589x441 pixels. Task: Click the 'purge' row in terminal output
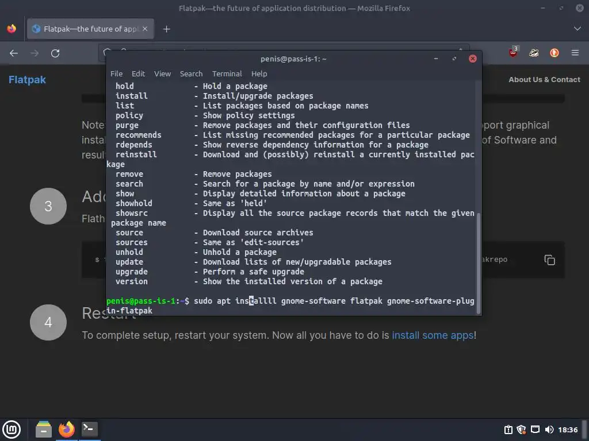tap(262, 125)
